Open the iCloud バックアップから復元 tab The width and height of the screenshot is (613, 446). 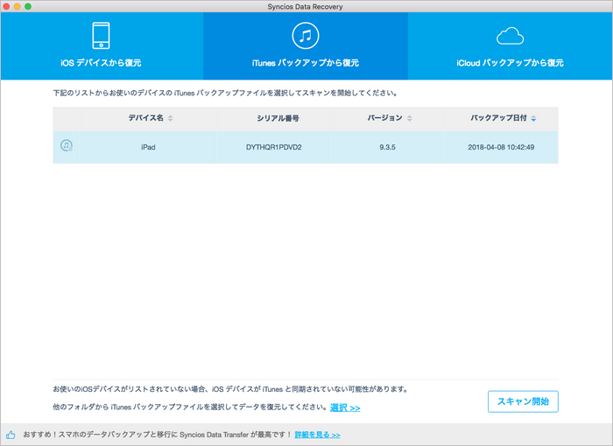tap(511, 46)
